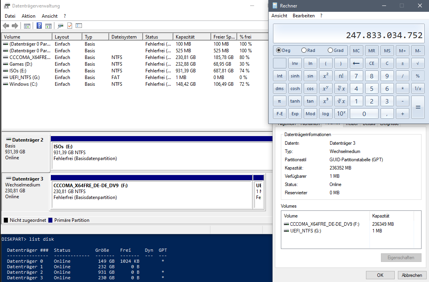The width and height of the screenshot is (429, 282).
Task: Click the Freier Sp... column header
Action: coord(224,37)
